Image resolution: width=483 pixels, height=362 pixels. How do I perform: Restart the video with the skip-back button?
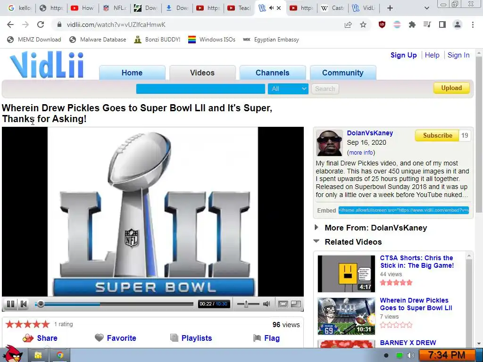click(24, 304)
